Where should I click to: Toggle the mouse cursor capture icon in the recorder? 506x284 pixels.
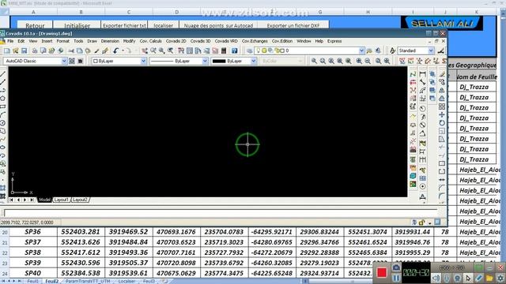coord(468,278)
